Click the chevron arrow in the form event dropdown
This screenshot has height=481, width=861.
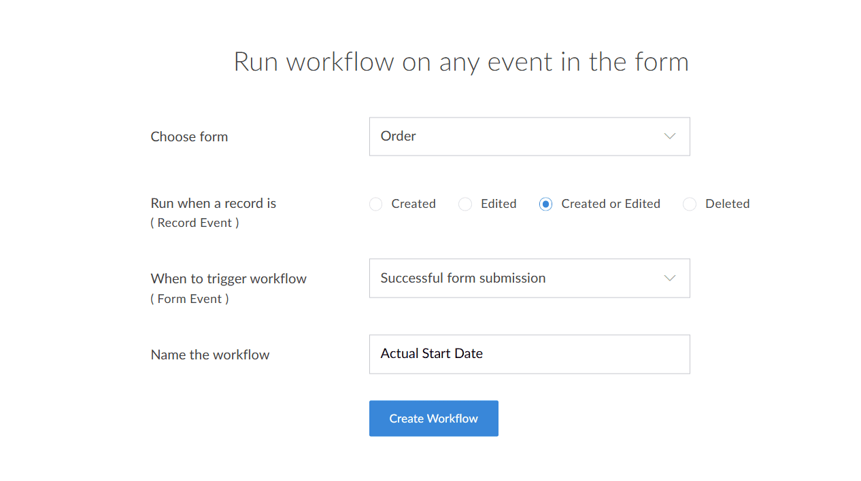669,278
